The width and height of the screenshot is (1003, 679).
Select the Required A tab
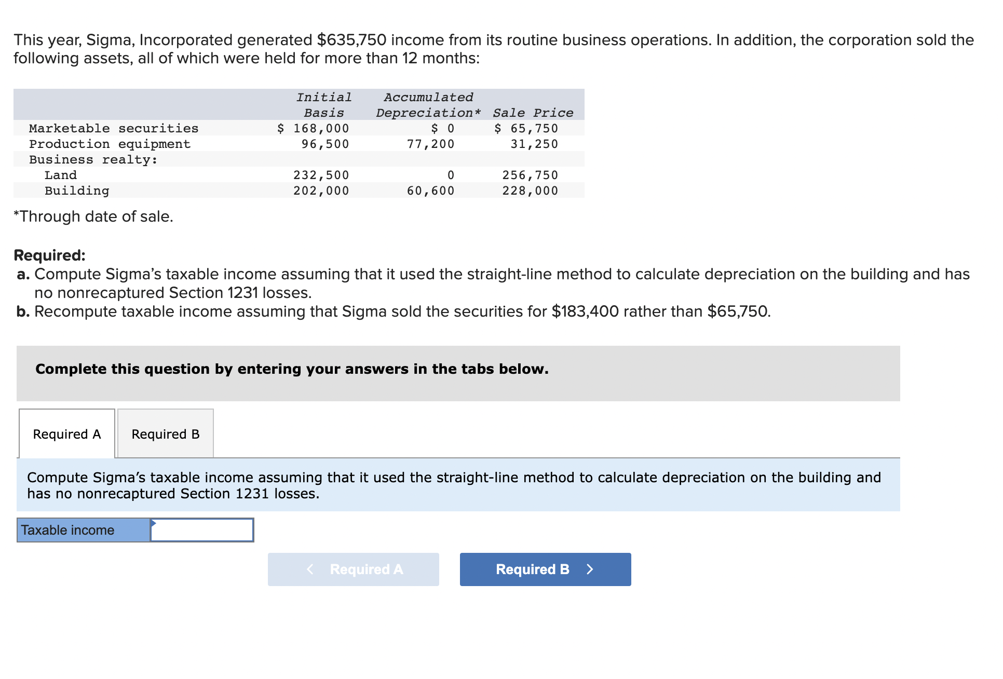coord(67,434)
